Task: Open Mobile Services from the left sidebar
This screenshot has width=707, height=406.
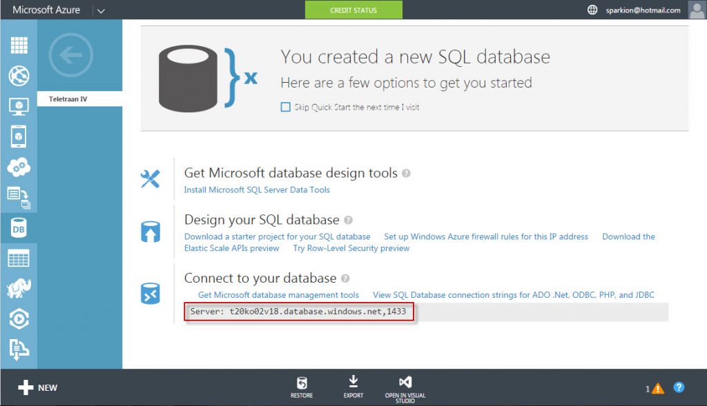Action: point(19,136)
